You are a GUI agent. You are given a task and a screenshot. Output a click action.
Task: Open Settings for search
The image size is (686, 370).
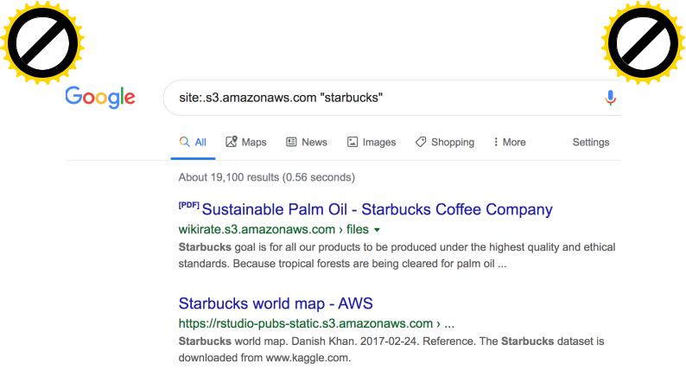[591, 142]
